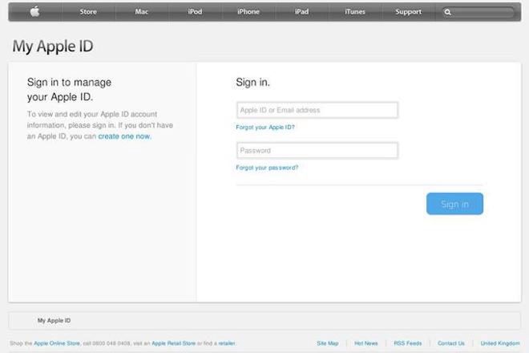
Task: Focus the search field in the navigation bar
Action: click(479, 12)
